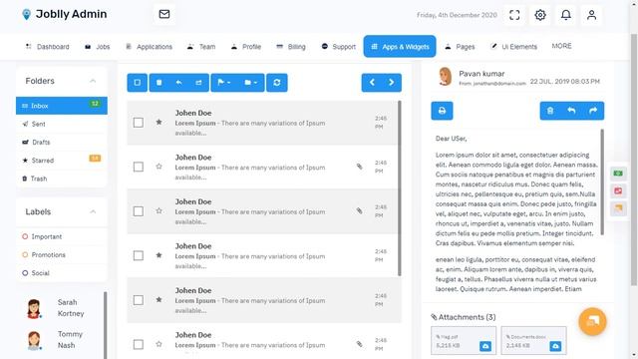Image resolution: width=638 pixels, height=359 pixels.
Task: Go to previous page with left chevron button
Action: (372, 83)
